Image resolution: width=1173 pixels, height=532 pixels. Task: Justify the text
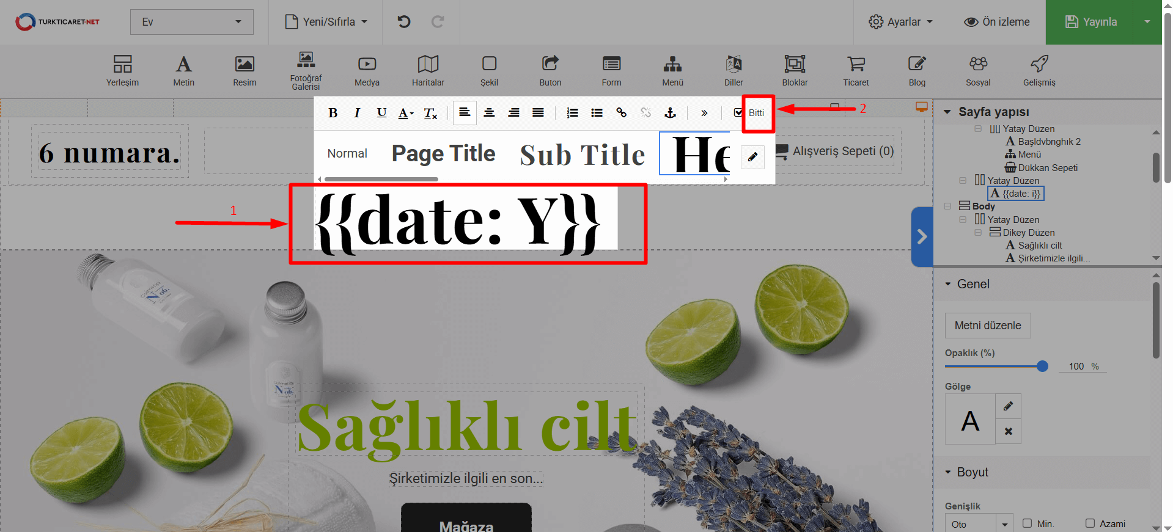538,113
